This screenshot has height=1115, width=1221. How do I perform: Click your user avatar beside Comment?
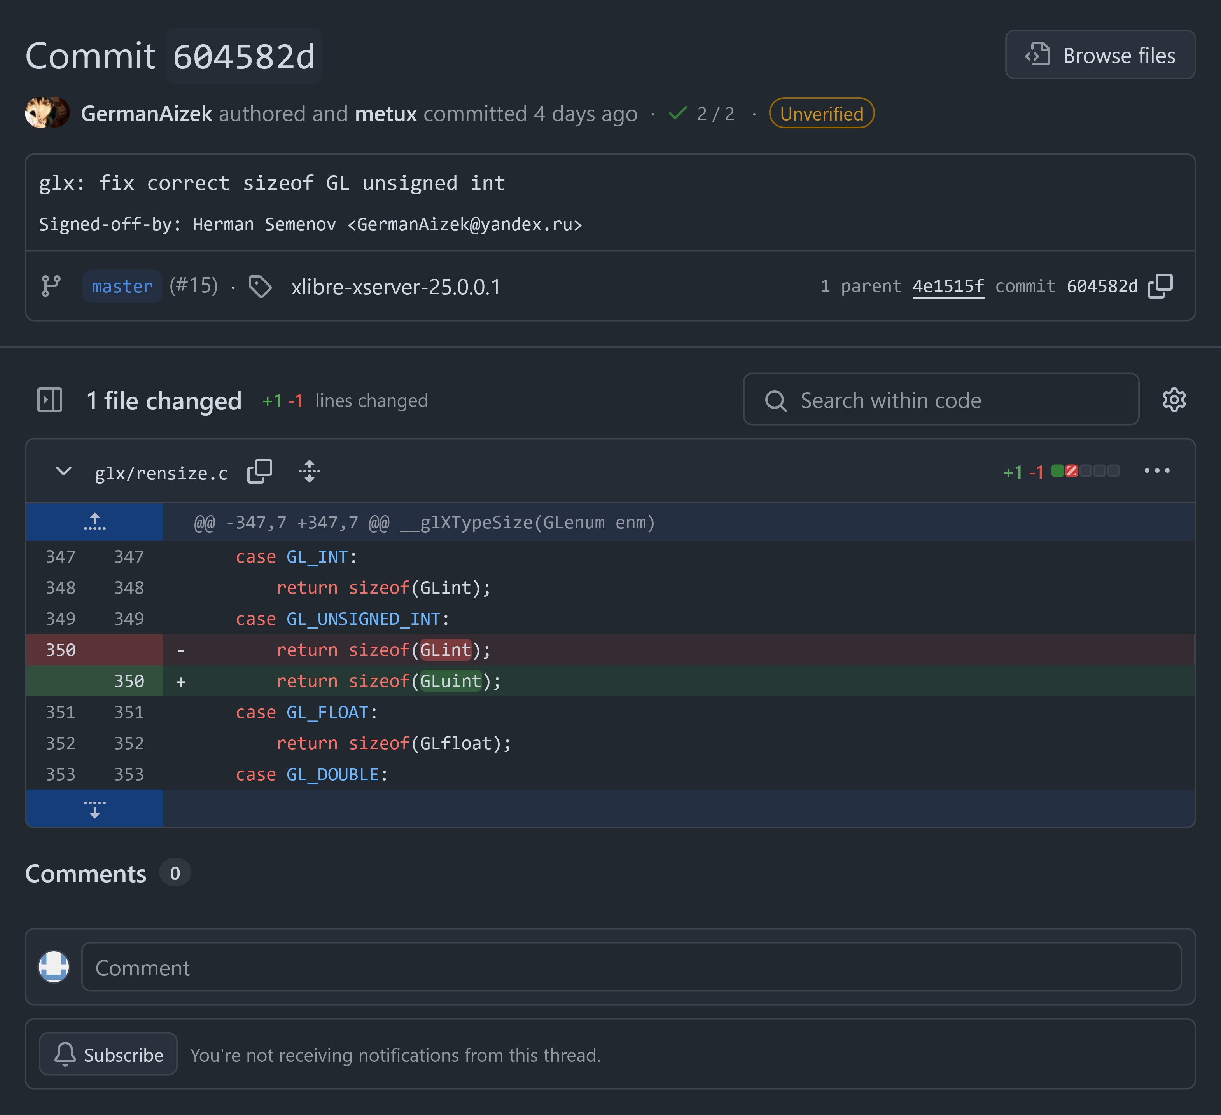tap(54, 966)
